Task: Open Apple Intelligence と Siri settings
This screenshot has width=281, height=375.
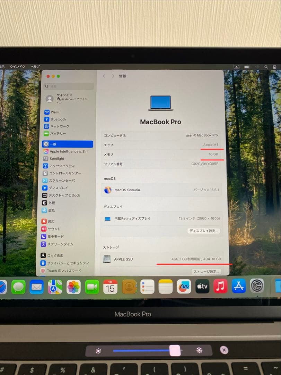Action: pos(69,151)
